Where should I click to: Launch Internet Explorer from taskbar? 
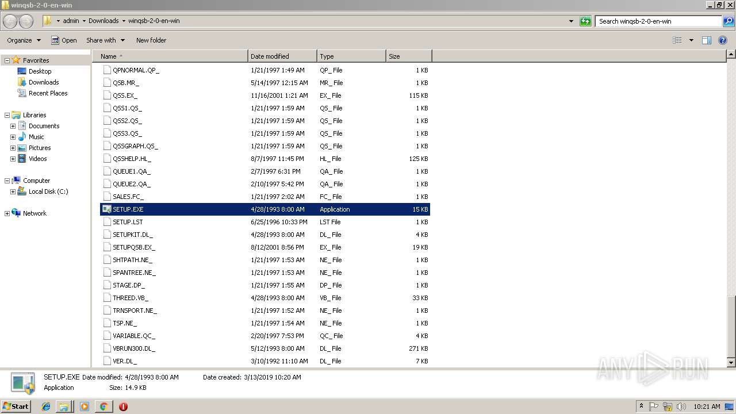coord(46,407)
